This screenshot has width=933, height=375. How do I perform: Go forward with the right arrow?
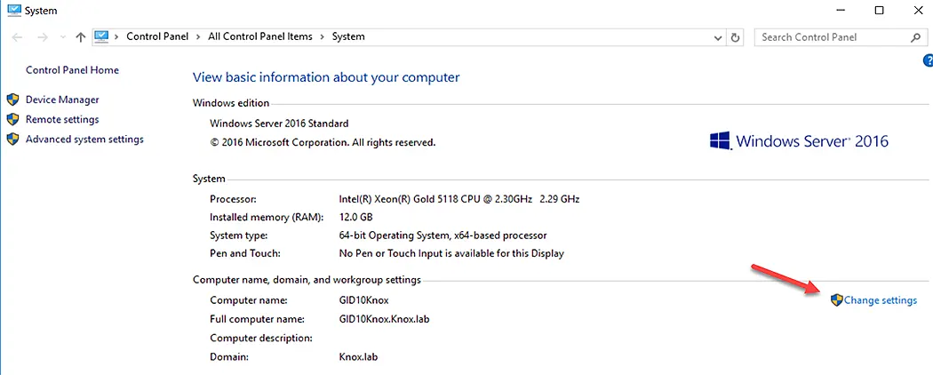[43, 37]
